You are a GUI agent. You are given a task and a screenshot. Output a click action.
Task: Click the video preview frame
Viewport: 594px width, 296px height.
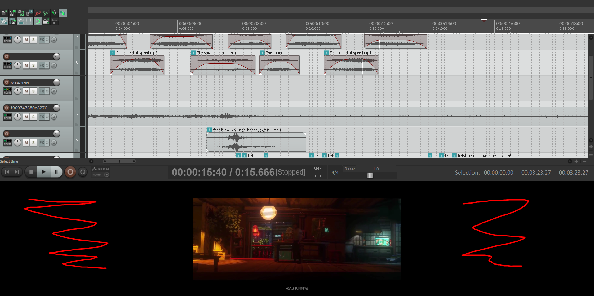[x=297, y=239]
